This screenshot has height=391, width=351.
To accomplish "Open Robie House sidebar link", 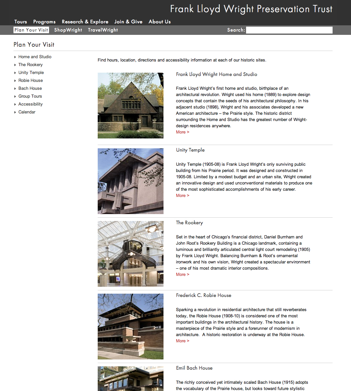I will (x=31, y=81).
